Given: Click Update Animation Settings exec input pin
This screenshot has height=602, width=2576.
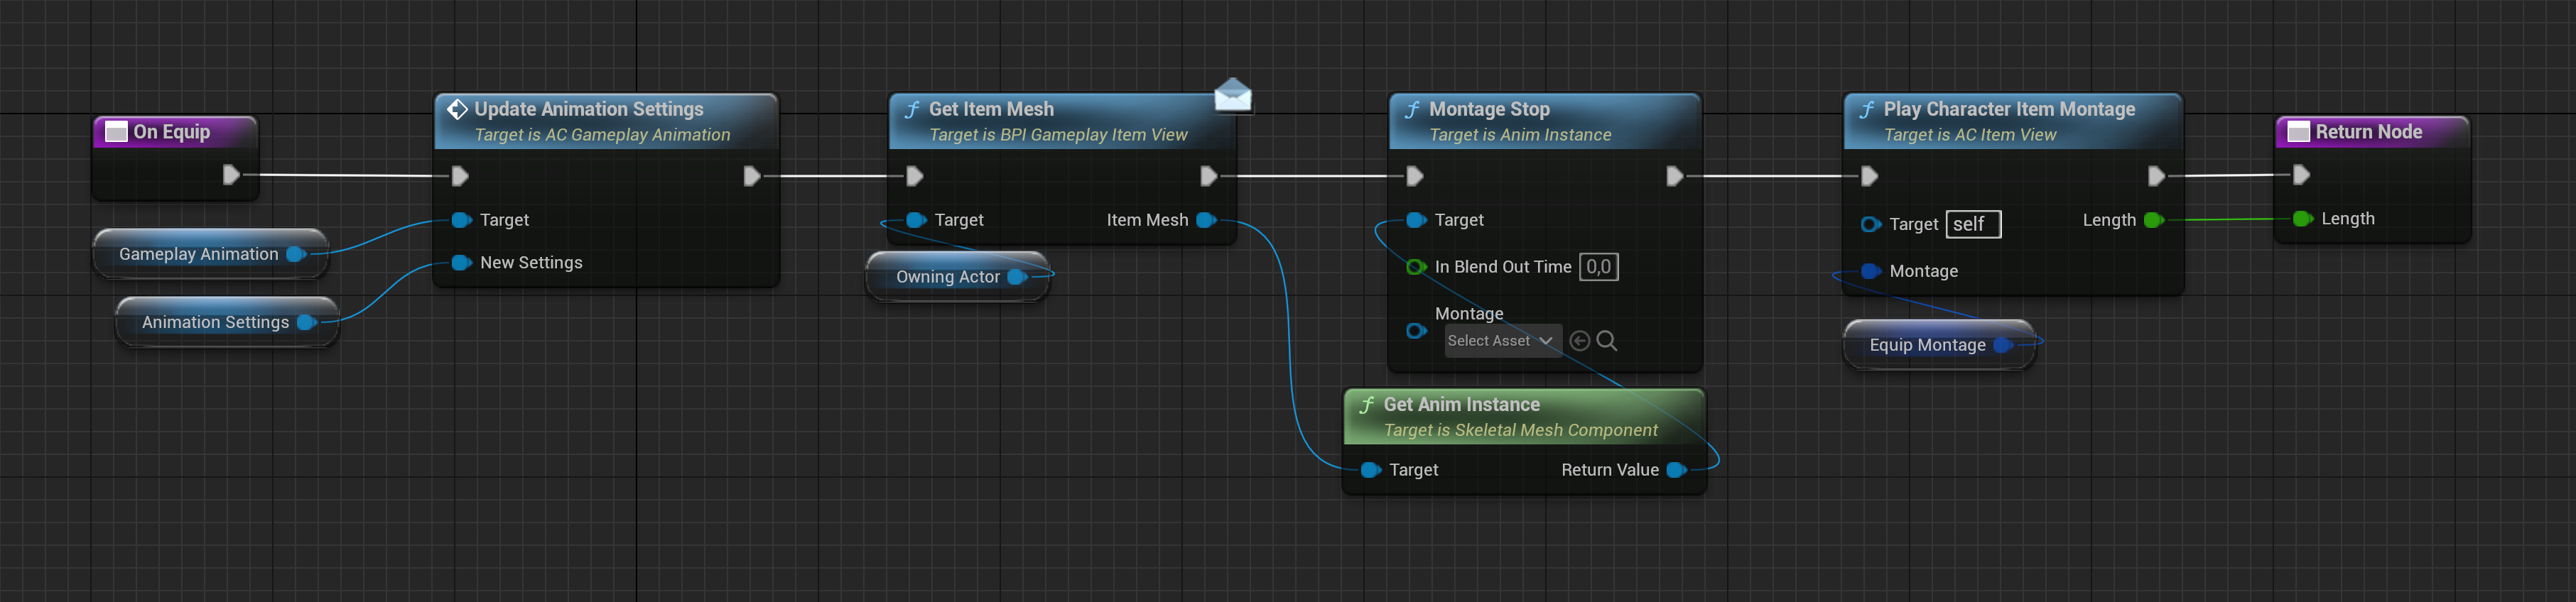Looking at the screenshot, I should 460,176.
